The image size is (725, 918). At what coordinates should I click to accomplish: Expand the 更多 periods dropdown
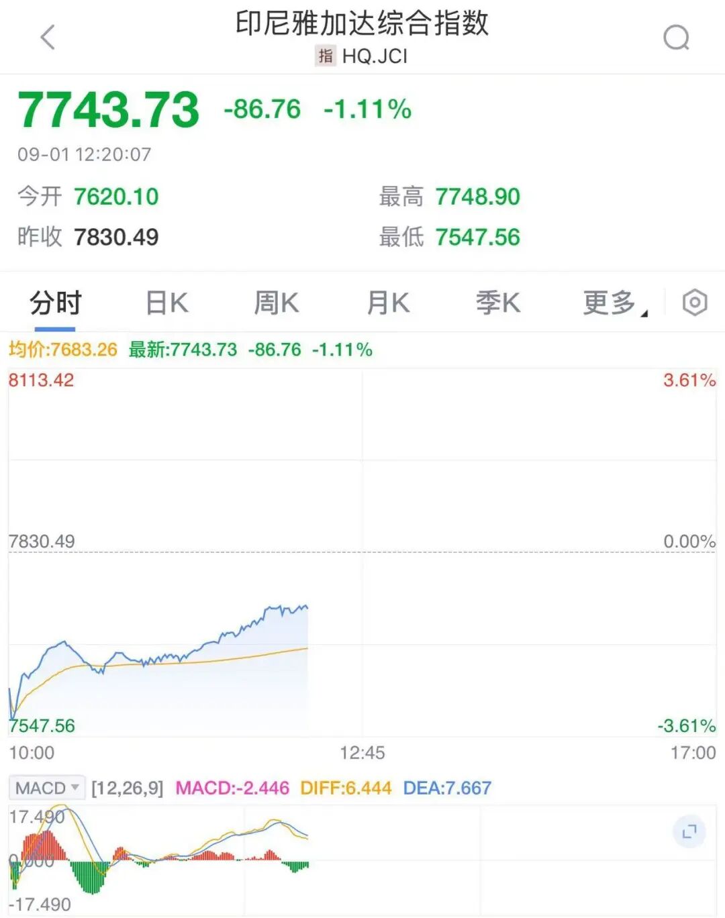coord(613,303)
